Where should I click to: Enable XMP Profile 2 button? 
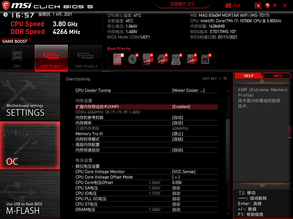(86, 58)
